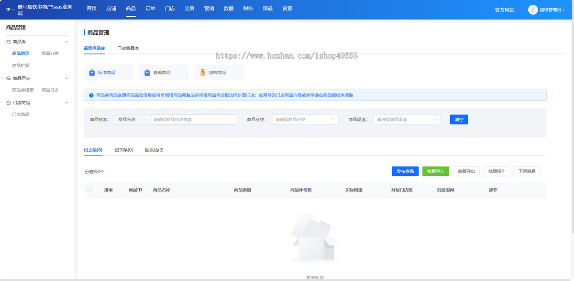
Task: Toggle the select-all checkbox in table header
Action: (x=89, y=190)
